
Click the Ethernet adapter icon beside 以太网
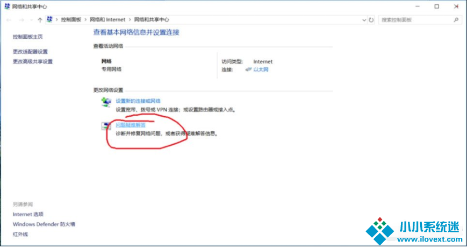248,69
